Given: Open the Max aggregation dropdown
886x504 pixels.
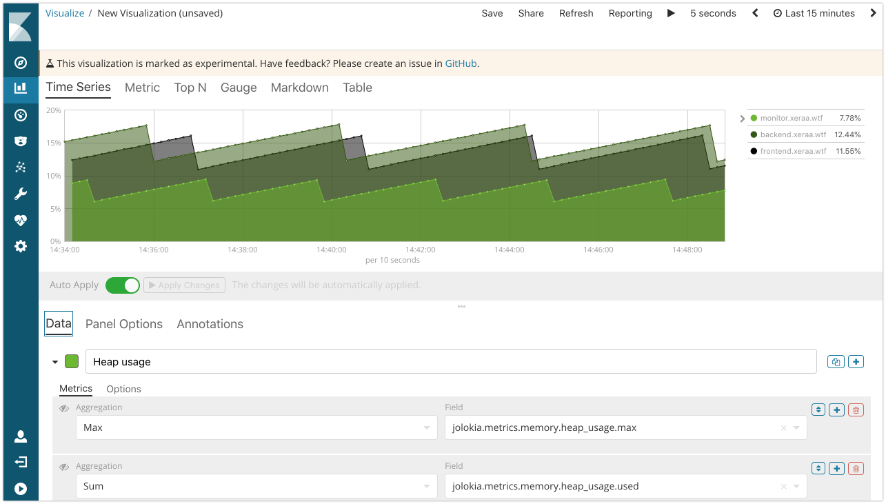Looking at the screenshot, I should [256, 427].
